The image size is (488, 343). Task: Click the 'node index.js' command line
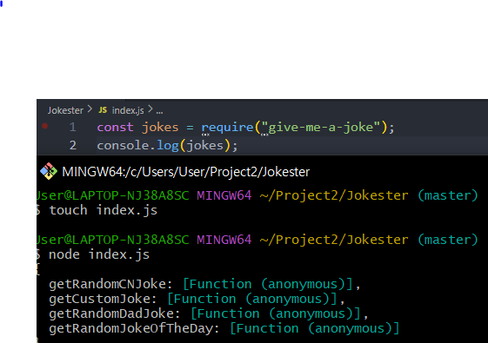click(x=99, y=254)
